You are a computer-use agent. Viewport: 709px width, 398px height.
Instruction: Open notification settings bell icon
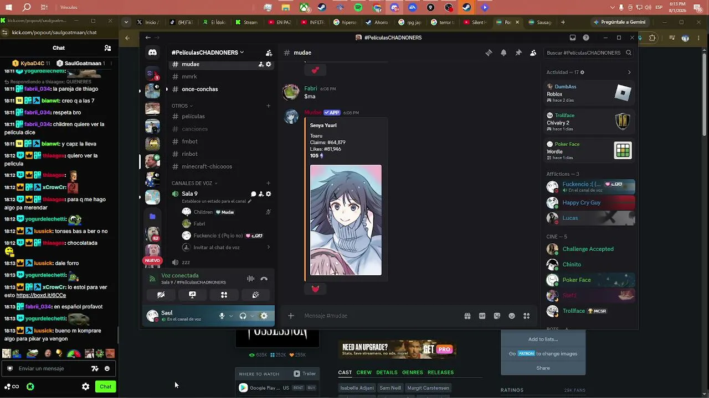(x=504, y=53)
